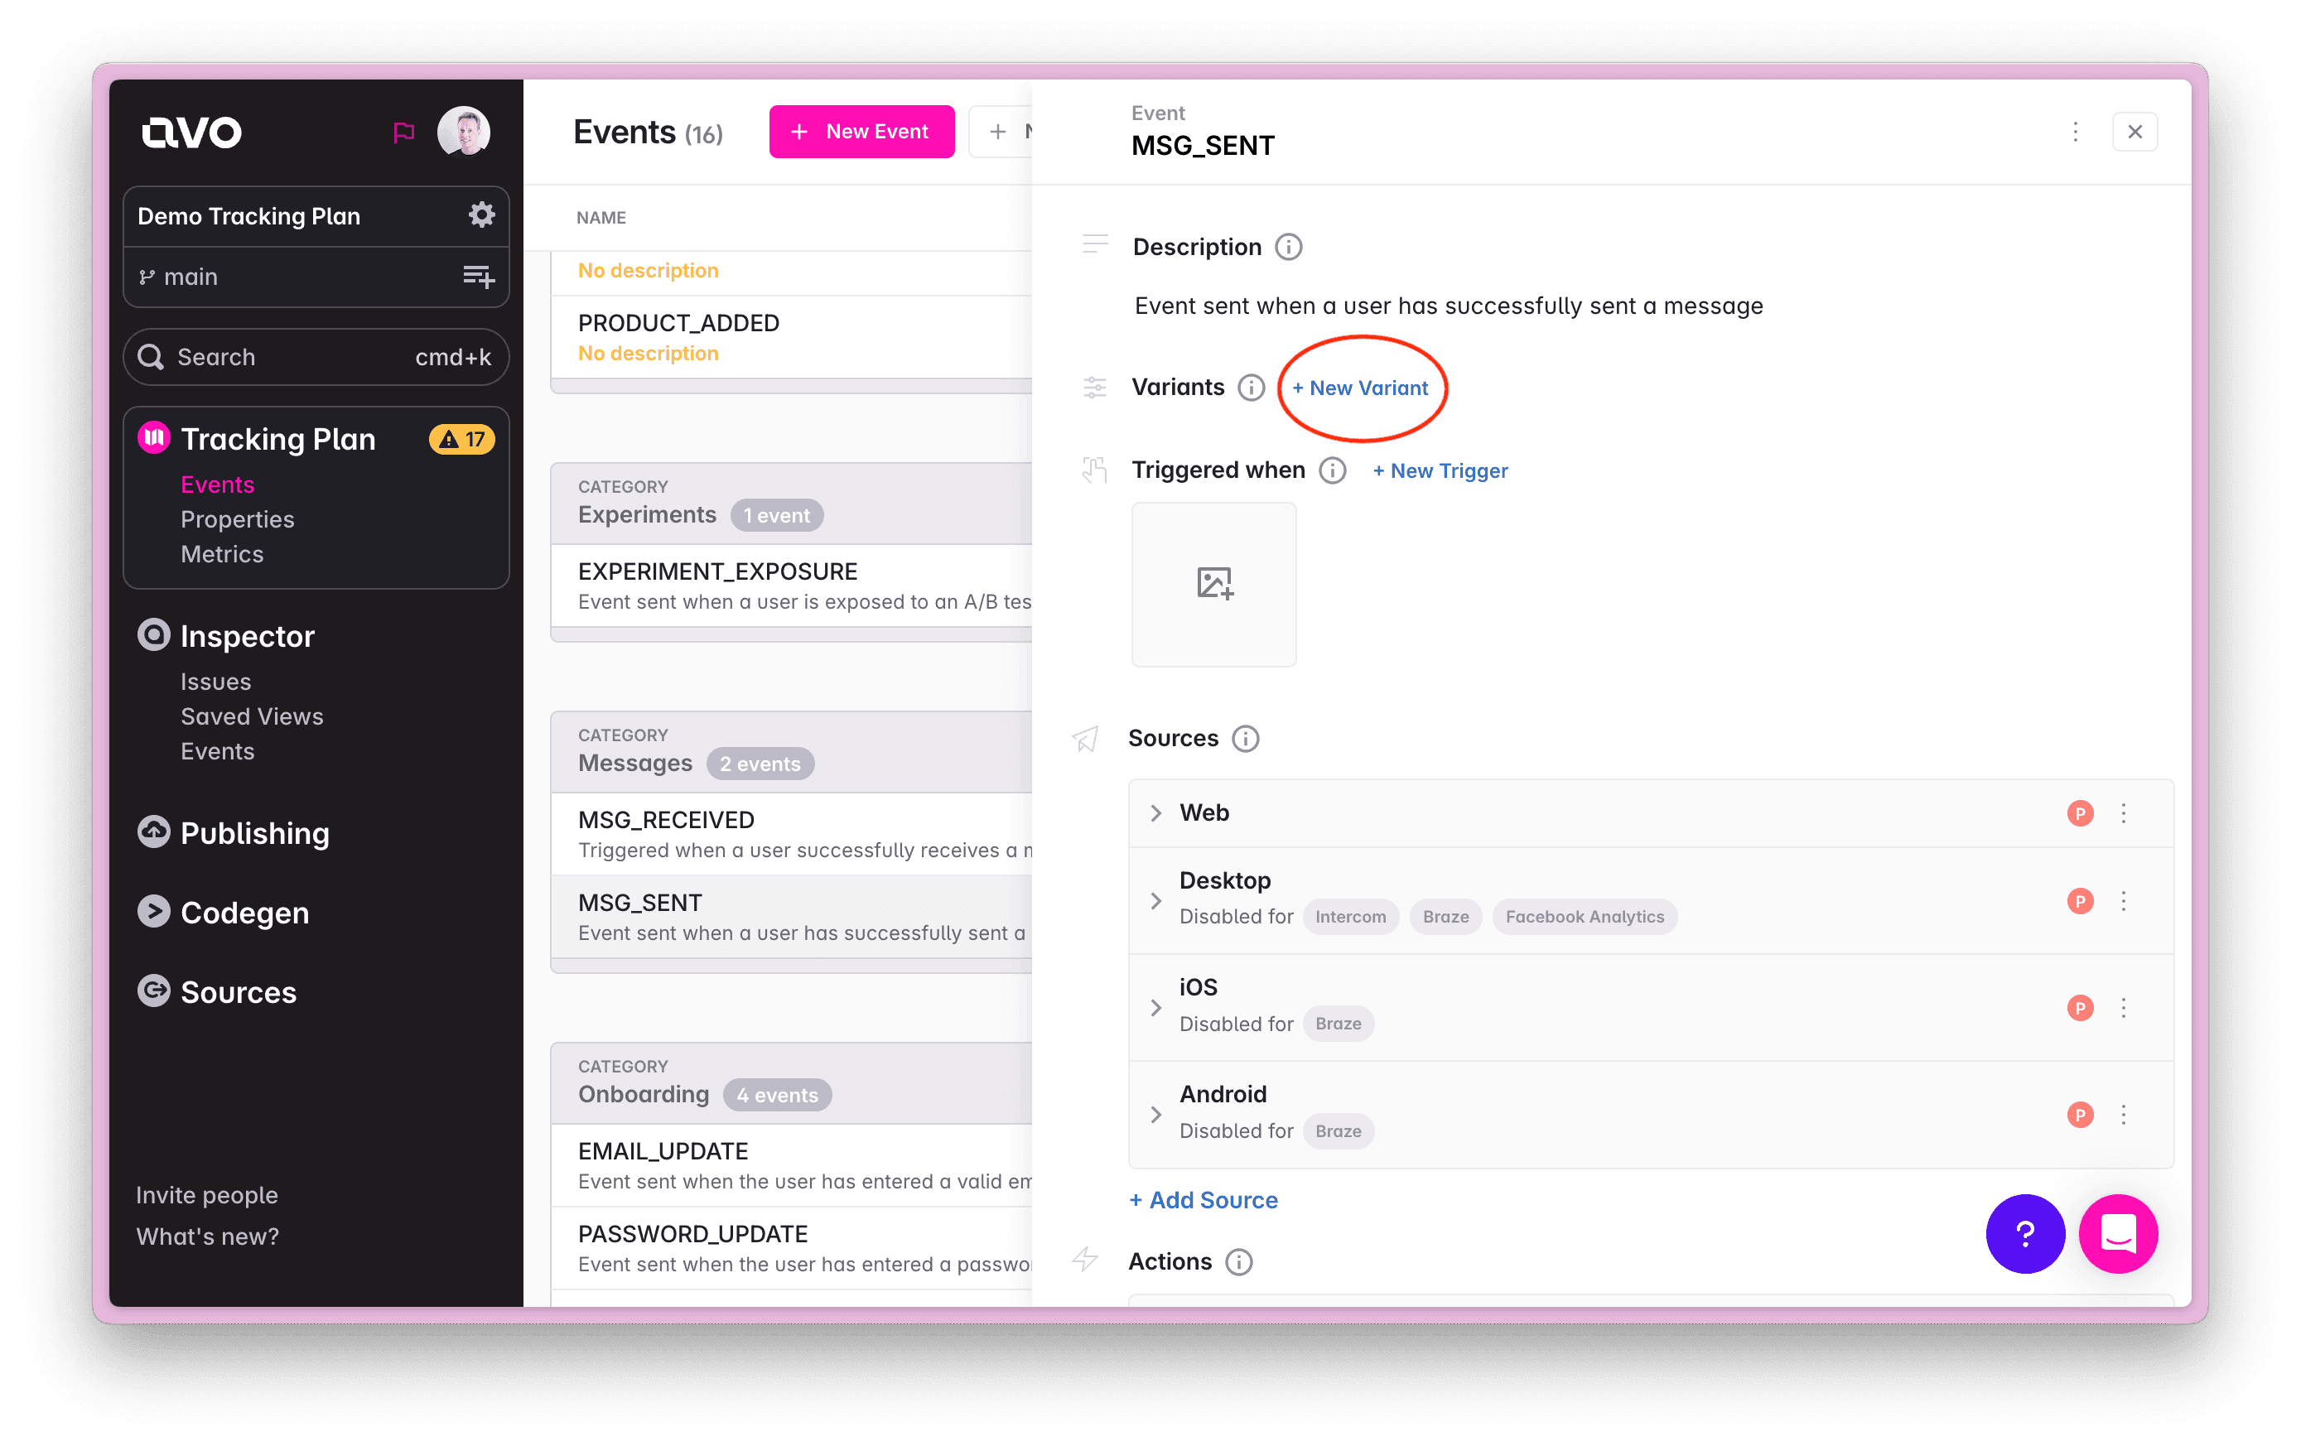
Task: Click the Codegen section icon
Action: pyautogui.click(x=152, y=911)
